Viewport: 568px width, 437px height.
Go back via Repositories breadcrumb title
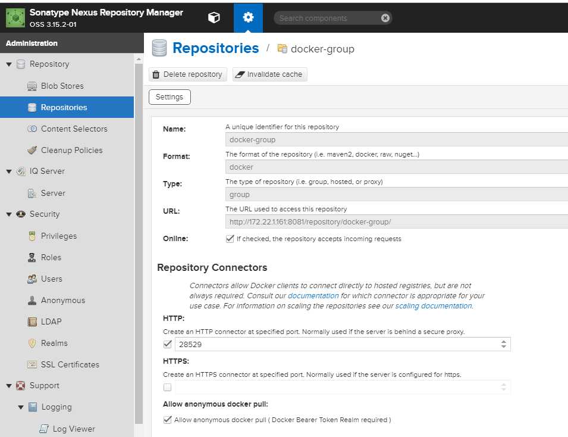click(x=215, y=48)
